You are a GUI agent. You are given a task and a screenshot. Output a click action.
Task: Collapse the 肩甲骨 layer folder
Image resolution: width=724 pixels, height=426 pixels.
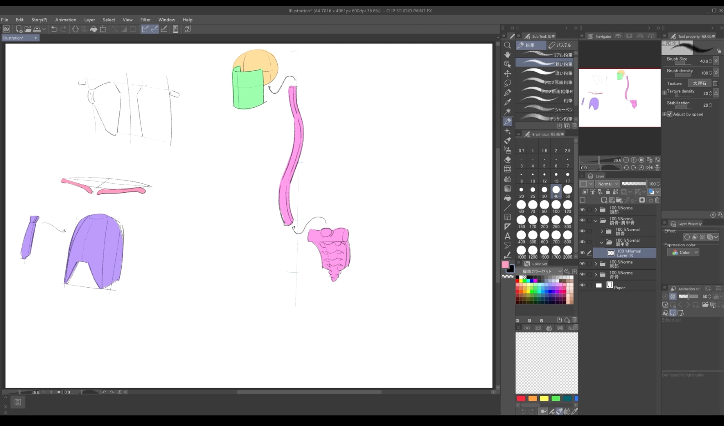click(x=602, y=242)
